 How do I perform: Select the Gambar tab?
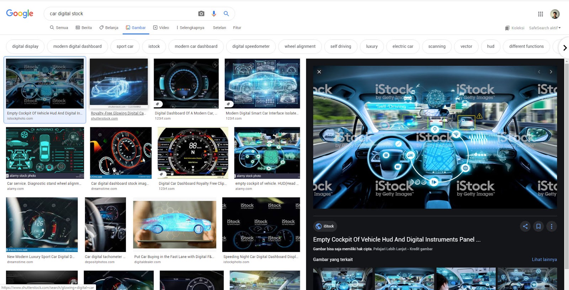(136, 28)
